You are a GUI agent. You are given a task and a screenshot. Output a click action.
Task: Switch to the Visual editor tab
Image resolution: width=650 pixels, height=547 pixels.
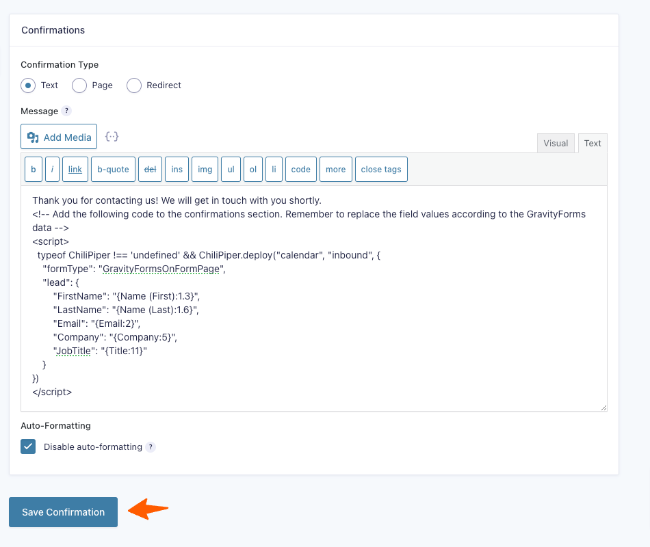pos(556,144)
